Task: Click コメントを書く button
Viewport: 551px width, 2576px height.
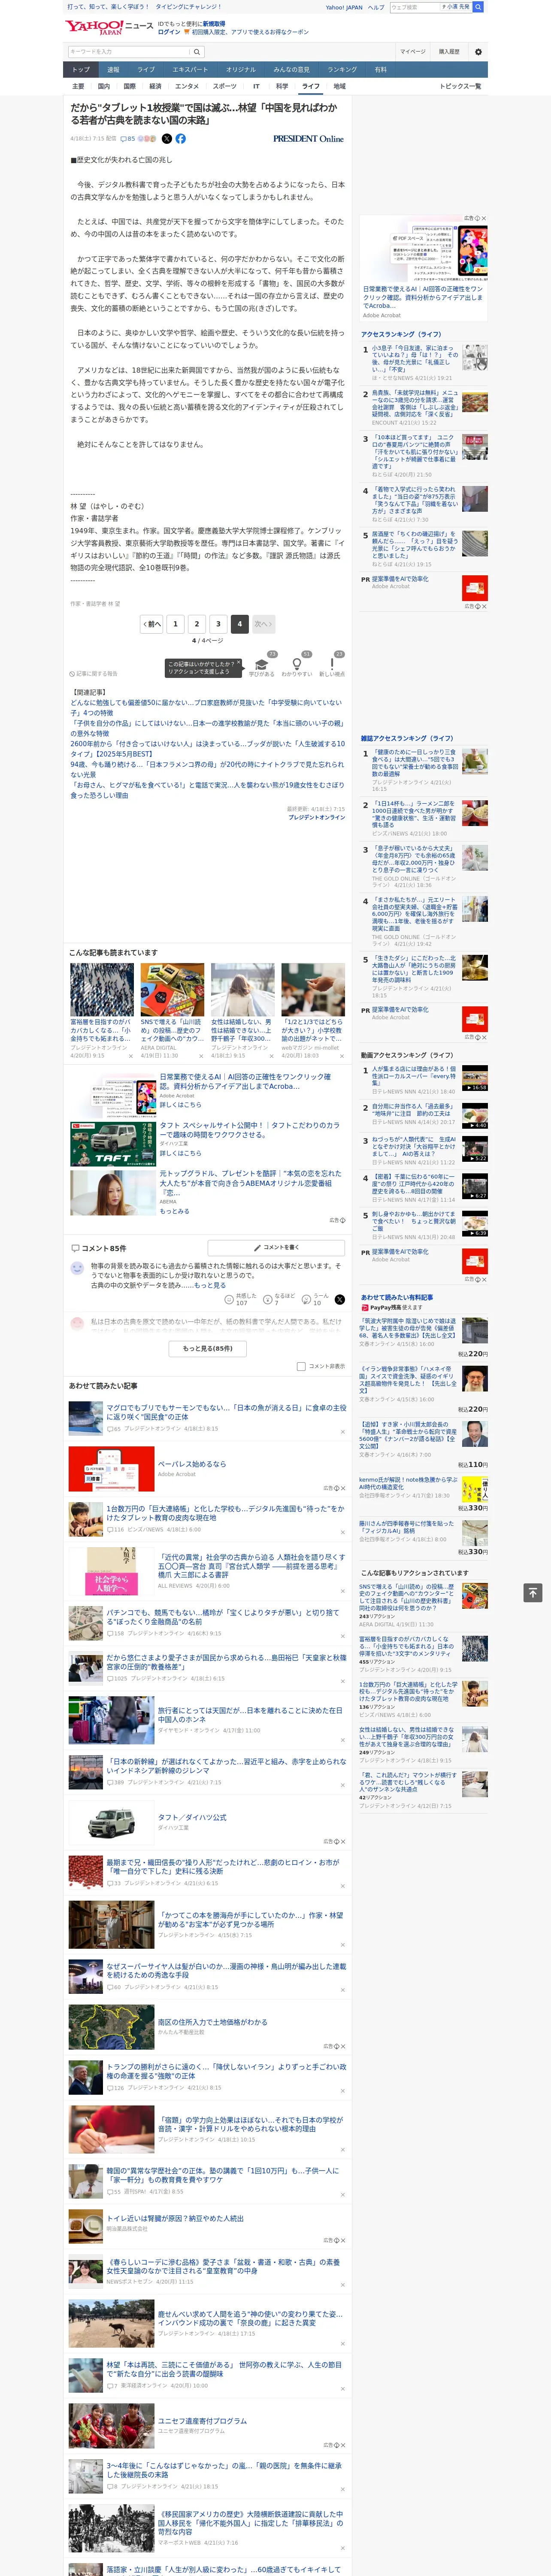Action: tap(277, 1248)
